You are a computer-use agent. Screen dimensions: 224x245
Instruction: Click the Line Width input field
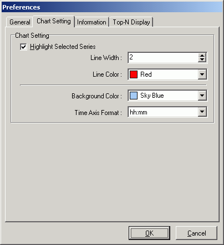click(163, 58)
